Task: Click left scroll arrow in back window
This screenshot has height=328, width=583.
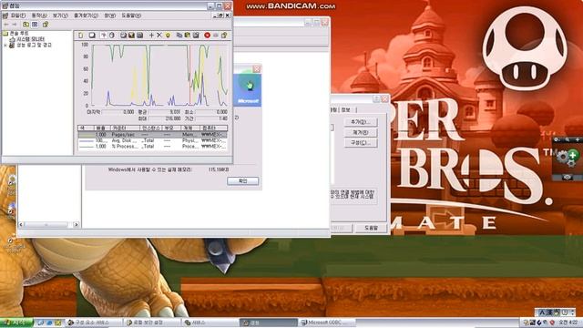Action: (21, 225)
